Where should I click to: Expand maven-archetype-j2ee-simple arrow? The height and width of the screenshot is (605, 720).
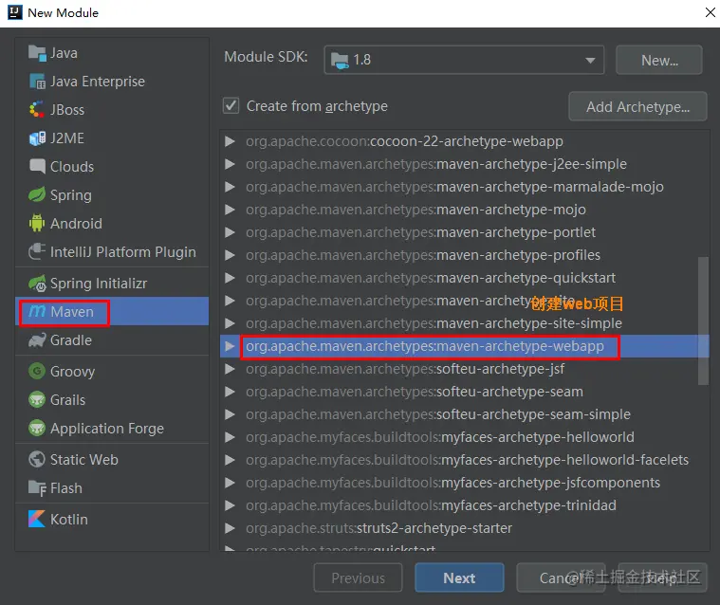[231, 164]
